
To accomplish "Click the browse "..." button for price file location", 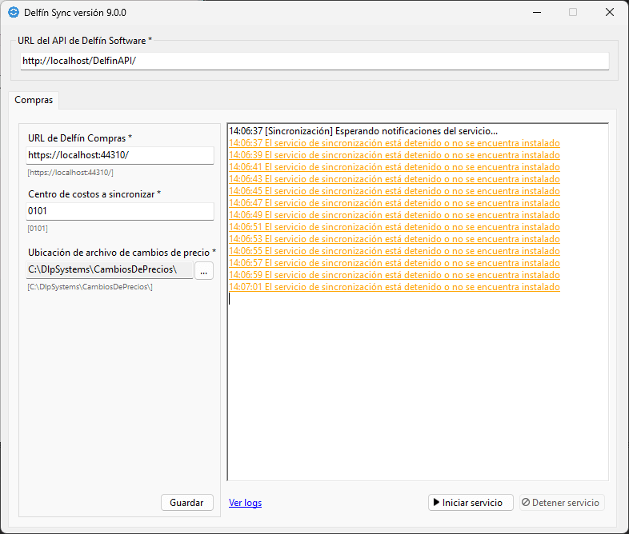I will [204, 271].
